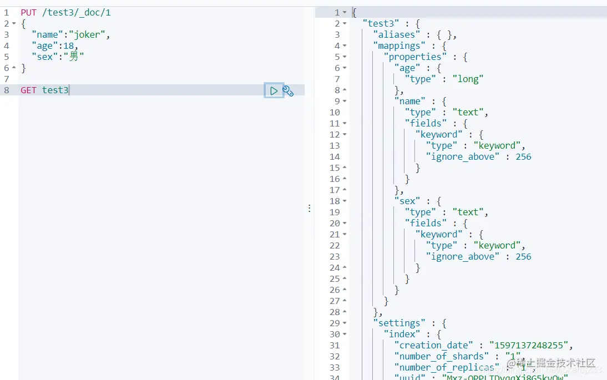Screen dimensions: 607x380
Task: Collapse the "mappings" block in response
Action: click(345, 45)
